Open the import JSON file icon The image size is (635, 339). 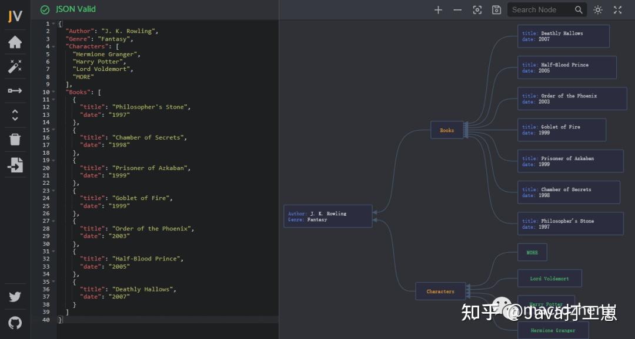click(15, 165)
